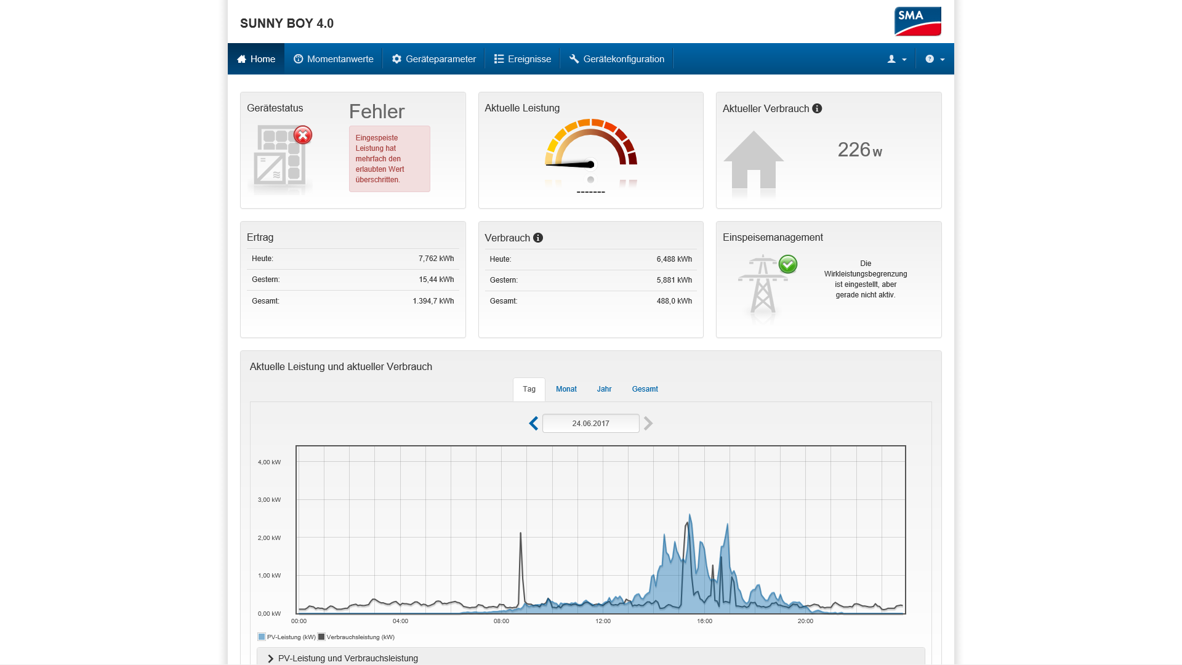Open the Ereignisse page

[523, 59]
